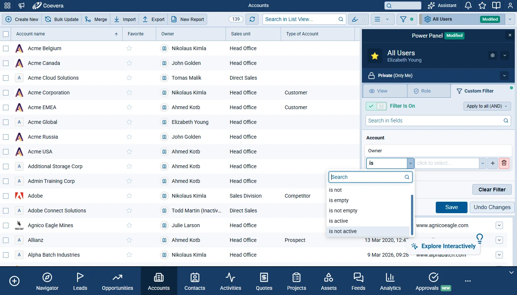
Task: Close the Power Panel
Action: [x=510, y=35]
